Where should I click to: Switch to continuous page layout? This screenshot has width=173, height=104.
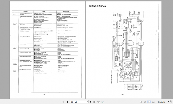(144, 102)
